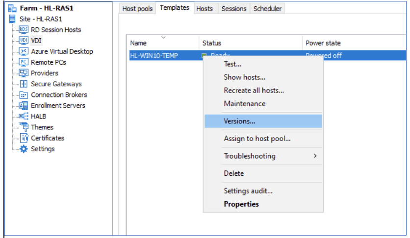Choose Show hosts... from context menu
This screenshot has height=238, width=410.
click(x=263, y=77)
